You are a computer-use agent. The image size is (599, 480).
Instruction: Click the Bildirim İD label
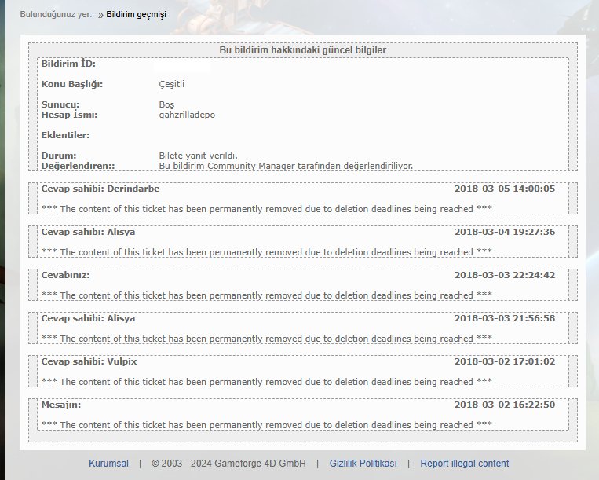[x=68, y=64]
